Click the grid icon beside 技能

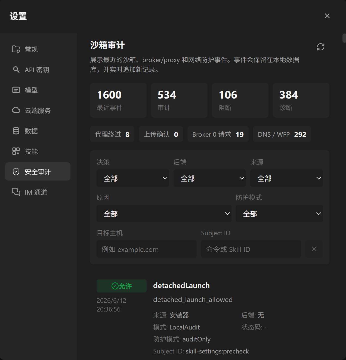point(16,151)
